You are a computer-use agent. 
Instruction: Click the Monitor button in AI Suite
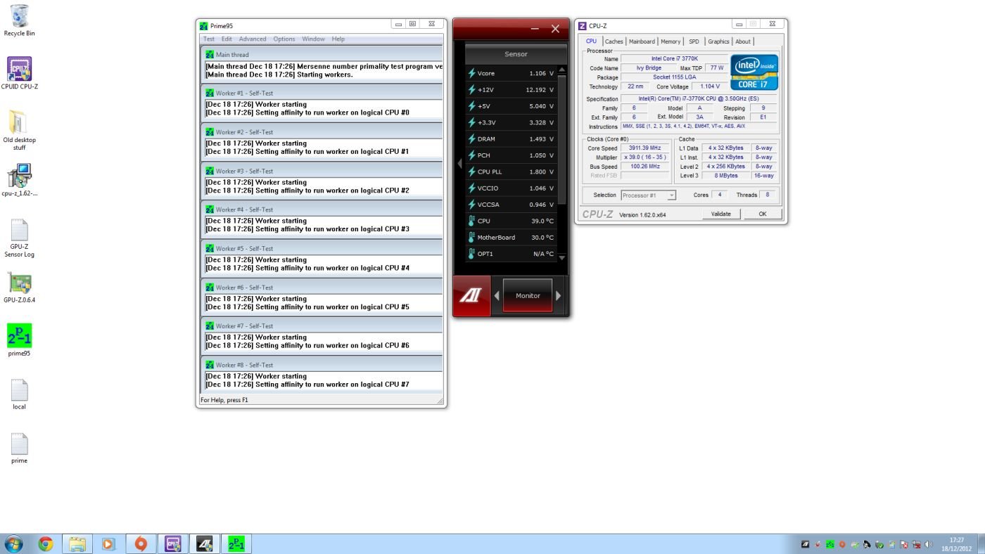(528, 296)
